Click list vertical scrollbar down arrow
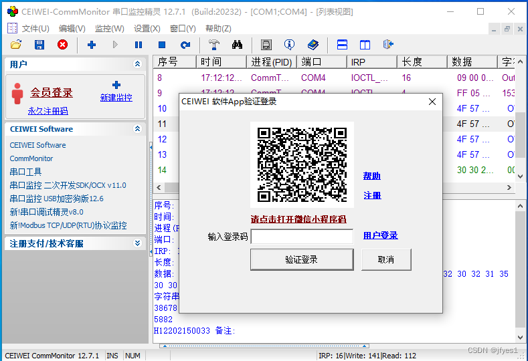The image size is (528, 361). tap(520, 176)
